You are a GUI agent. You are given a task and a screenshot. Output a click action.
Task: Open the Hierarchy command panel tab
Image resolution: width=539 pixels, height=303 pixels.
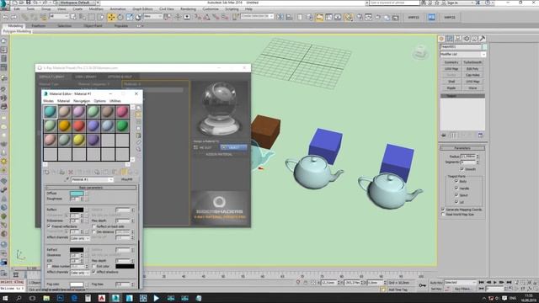[458, 39]
